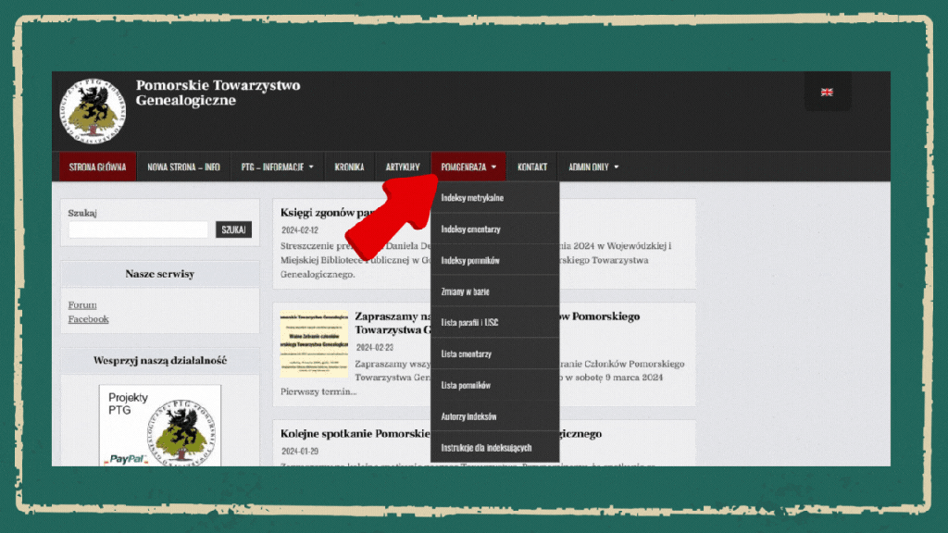This screenshot has height=533, width=948.
Task: Open the members meeting article thumbnail
Action: [314, 344]
